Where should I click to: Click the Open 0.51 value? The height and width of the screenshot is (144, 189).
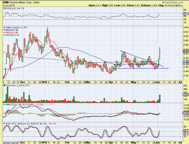click(x=94, y=5)
